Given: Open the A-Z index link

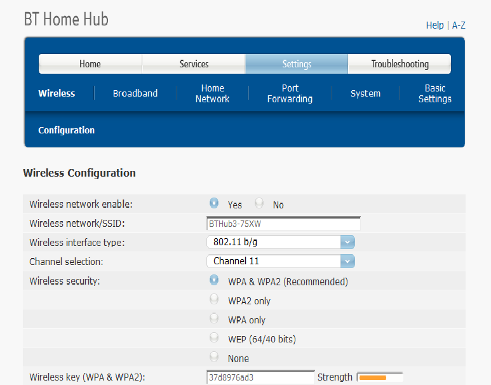Looking at the screenshot, I should click(459, 25).
